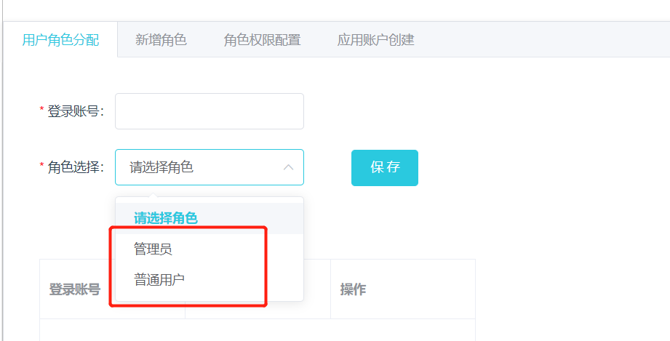Click the empty table cell under 操作 header
Viewport: 670px width, 341px height.
tap(402, 330)
